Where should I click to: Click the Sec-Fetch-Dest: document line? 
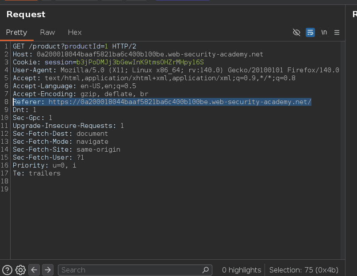click(60, 134)
